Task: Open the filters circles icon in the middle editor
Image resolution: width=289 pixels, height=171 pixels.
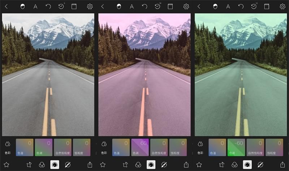Action: (x=138, y=165)
